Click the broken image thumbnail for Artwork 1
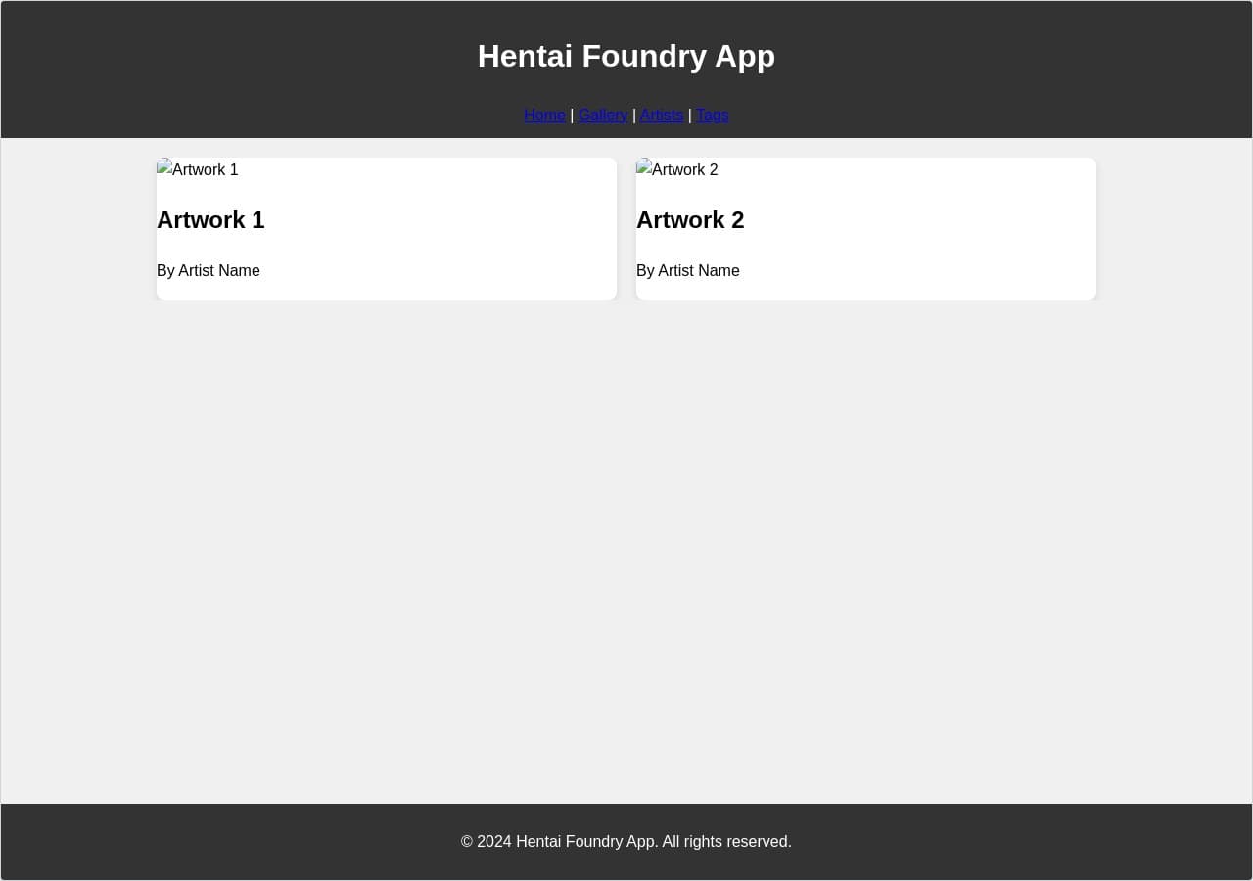Screen dimensions: 1253x881 (x=198, y=169)
